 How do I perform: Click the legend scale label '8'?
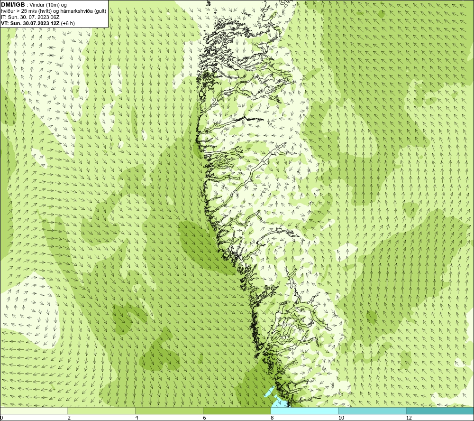(273, 418)
